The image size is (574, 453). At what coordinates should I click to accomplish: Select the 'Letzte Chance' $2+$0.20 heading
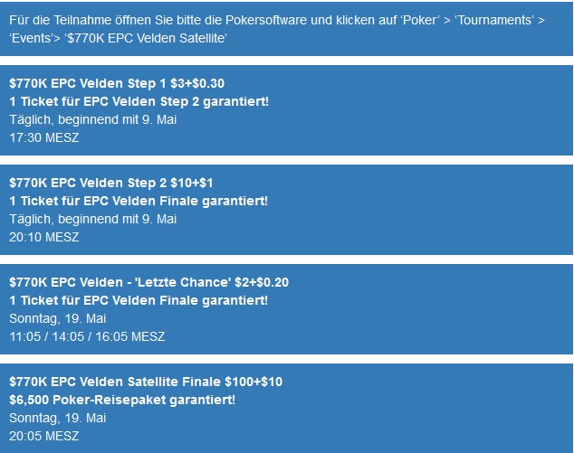[x=149, y=282]
